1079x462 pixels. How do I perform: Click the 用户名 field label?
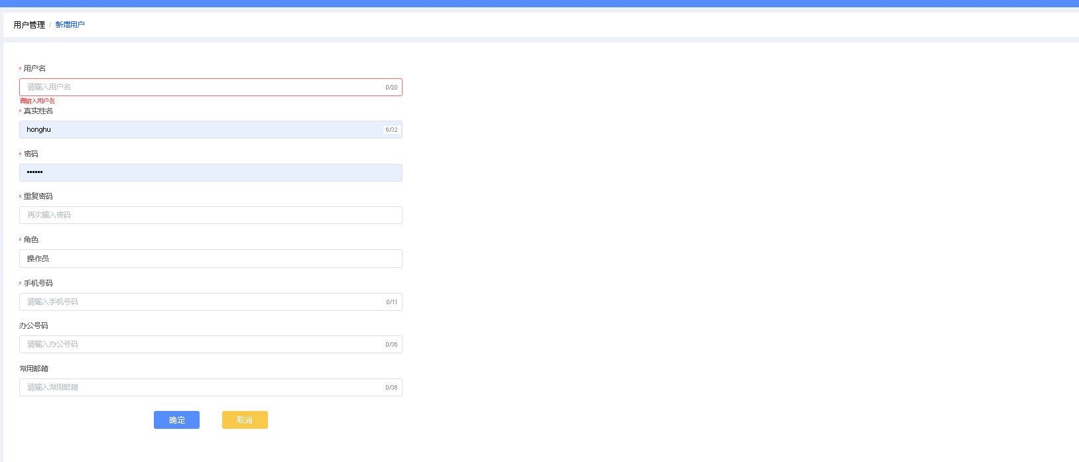[x=34, y=68]
